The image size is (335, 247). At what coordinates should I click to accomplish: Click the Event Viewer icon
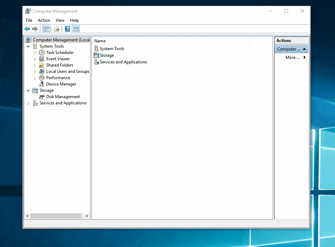(42, 59)
